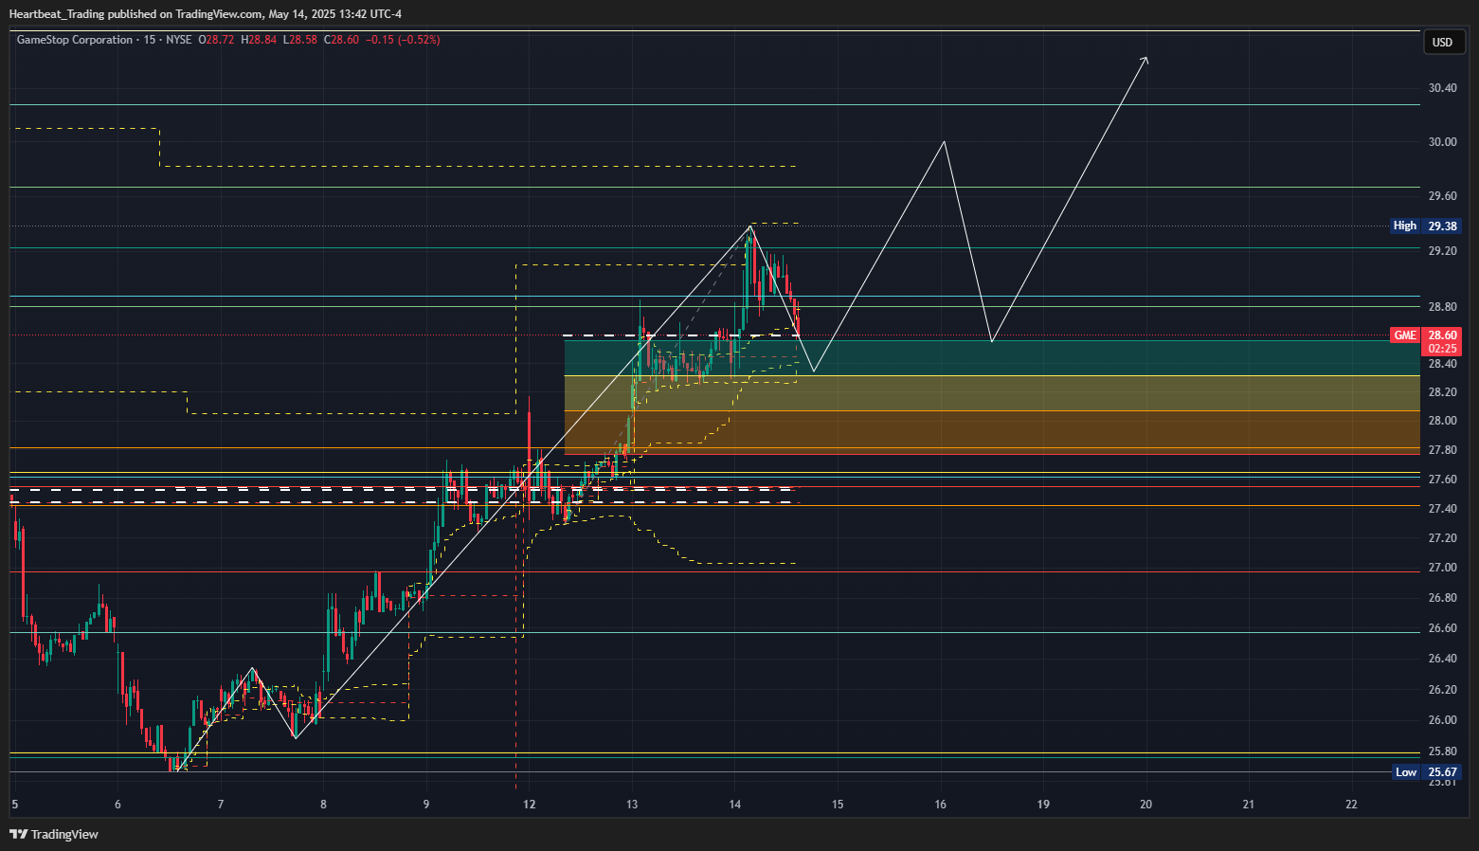Click the Low 25.67 price label
Viewport: 1479px width, 851px height.
1426,771
